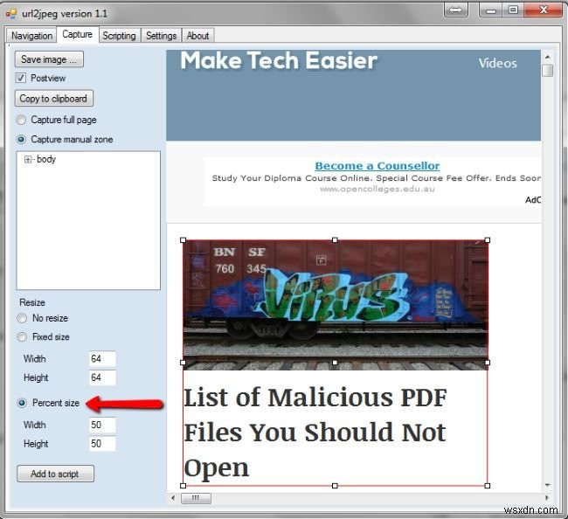Click the Save image button
The width and height of the screenshot is (568, 519).
pos(49,59)
